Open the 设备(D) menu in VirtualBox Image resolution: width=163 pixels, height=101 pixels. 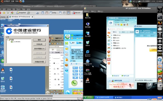pyautogui.click(x=93, y=11)
